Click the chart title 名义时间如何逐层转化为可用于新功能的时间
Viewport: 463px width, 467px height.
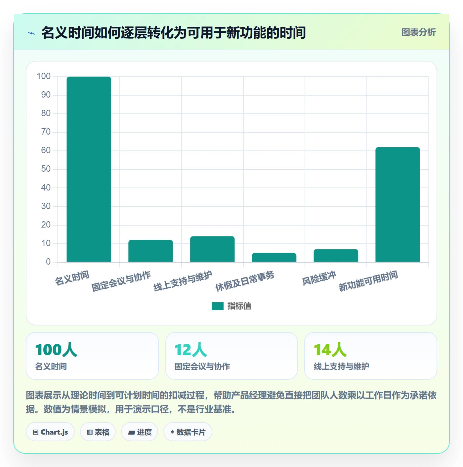point(174,33)
